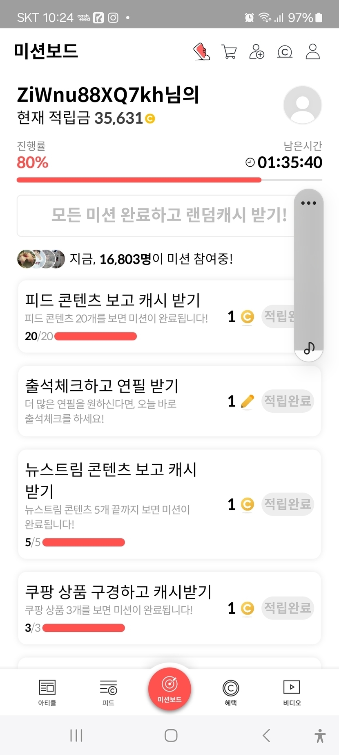Click 적립완료 button for 쿠팡 상품 mission
Viewport: 339px width, 755px height.
tap(288, 608)
